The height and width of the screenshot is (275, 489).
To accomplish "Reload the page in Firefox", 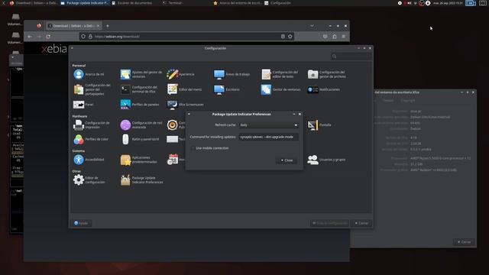I will 48,37.
